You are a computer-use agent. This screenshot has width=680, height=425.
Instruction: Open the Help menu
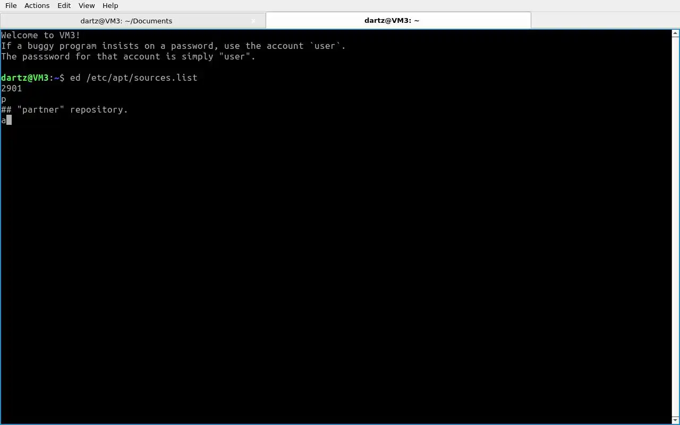click(110, 5)
